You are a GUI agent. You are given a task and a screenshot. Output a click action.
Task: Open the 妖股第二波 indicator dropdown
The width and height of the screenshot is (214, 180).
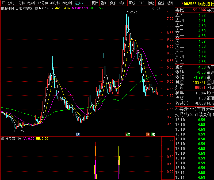pos(3,139)
